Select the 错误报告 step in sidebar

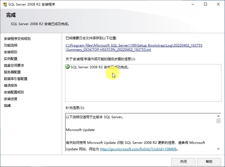point(11,86)
